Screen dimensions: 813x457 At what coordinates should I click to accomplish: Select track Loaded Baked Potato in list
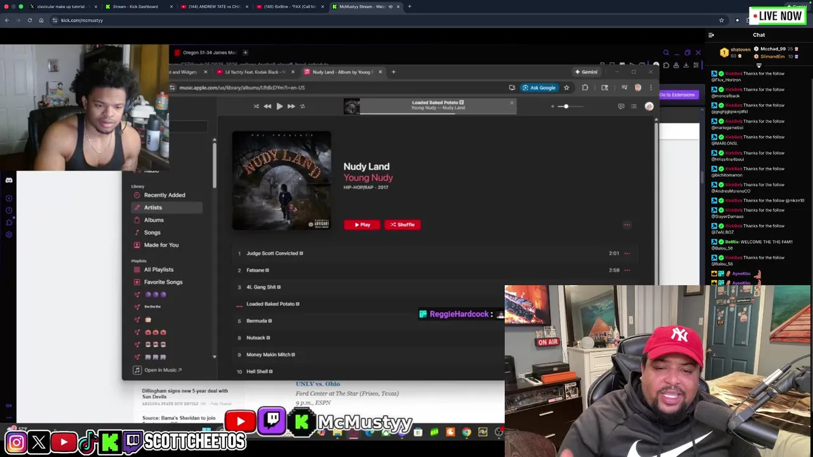pyautogui.click(x=272, y=304)
